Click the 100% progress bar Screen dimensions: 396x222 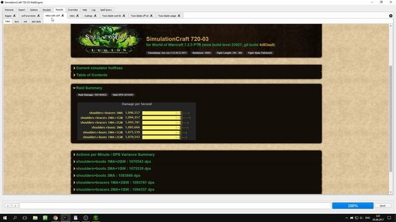click(353, 205)
